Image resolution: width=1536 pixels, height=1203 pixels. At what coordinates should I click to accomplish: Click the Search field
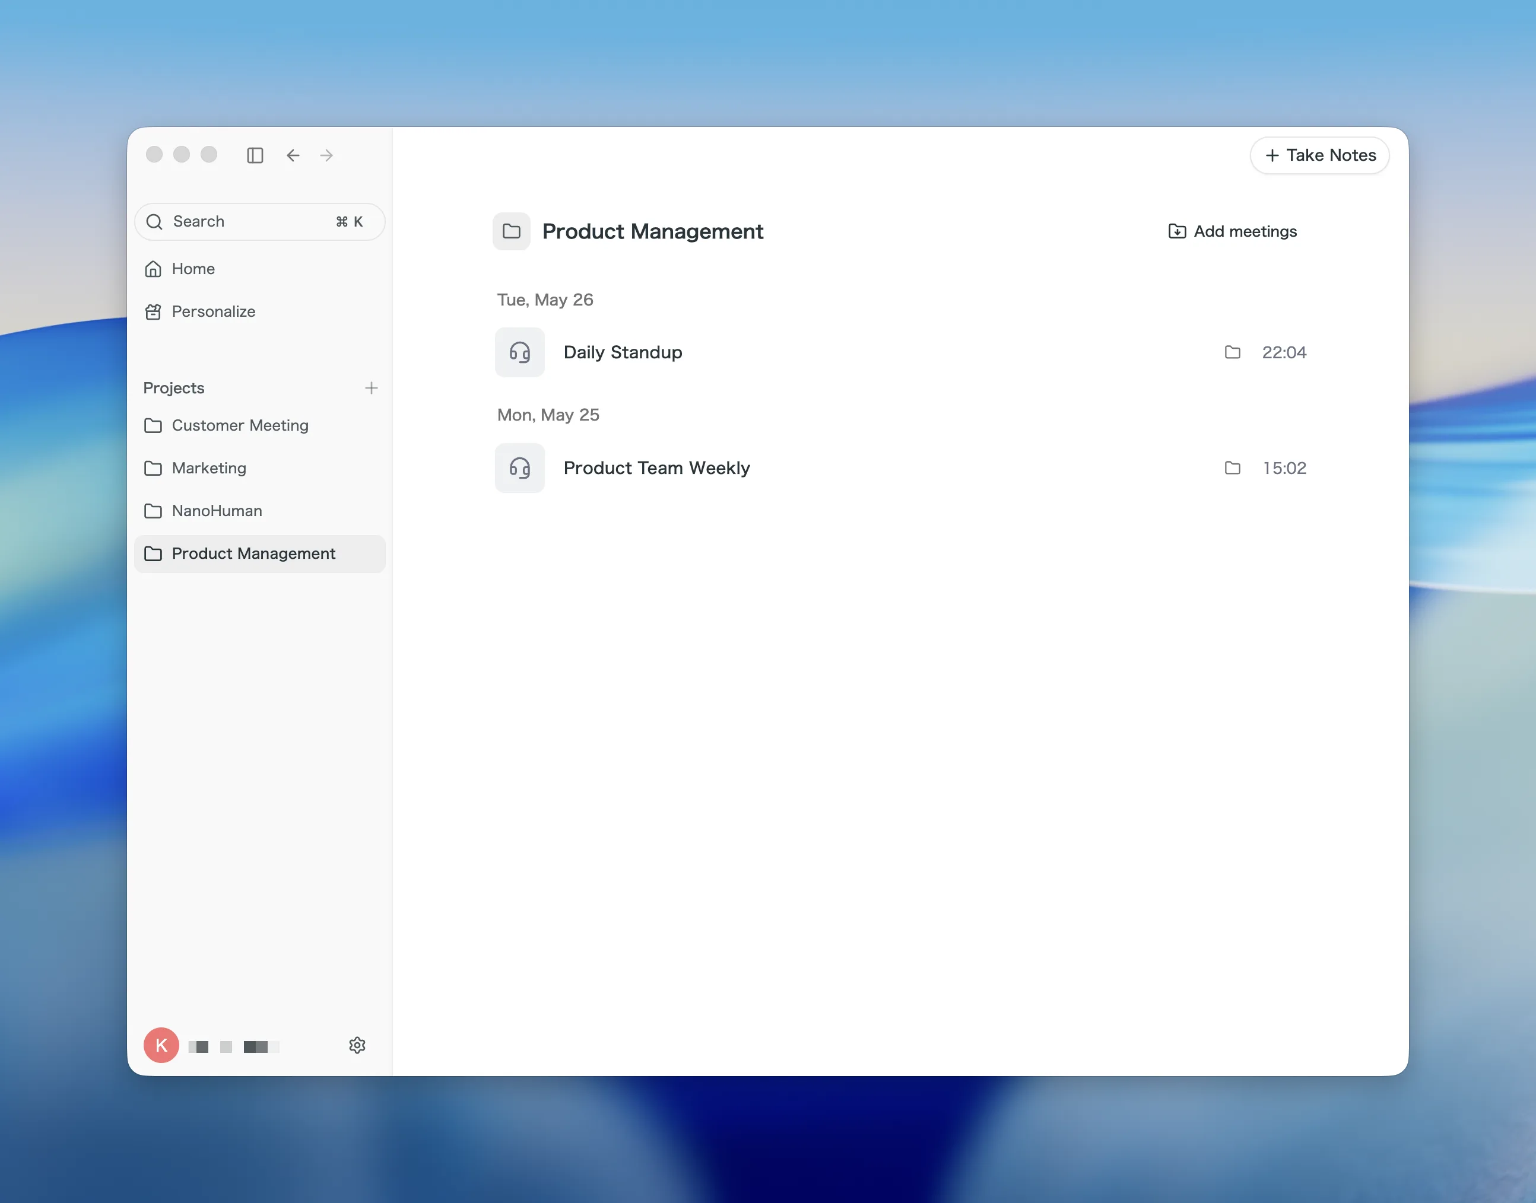click(260, 222)
